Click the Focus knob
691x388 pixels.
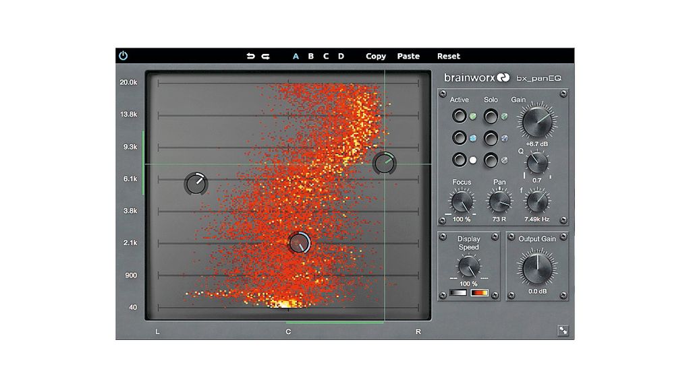pyautogui.click(x=462, y=202)
